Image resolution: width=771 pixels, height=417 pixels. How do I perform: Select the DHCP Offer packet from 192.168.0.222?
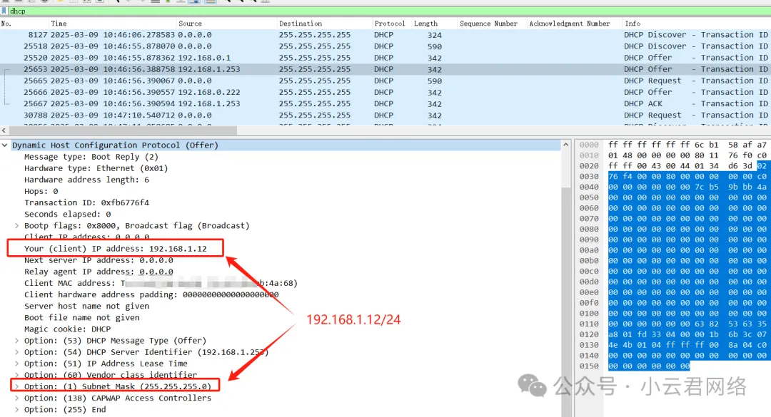click(286, 93)
